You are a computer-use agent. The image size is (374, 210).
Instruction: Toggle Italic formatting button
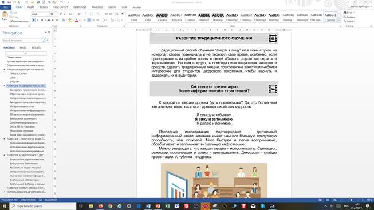(x=38, y=20)
